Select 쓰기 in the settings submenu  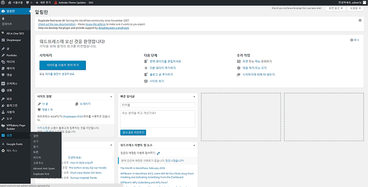[x=36, y=141]
